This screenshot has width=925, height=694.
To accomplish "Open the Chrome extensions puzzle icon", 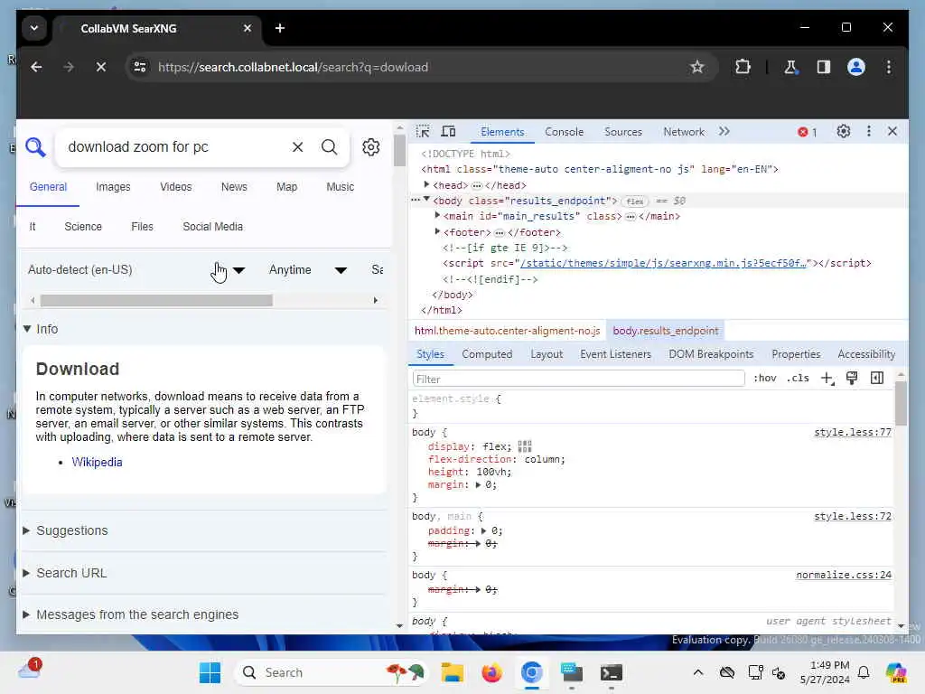I will click(743, 67).
